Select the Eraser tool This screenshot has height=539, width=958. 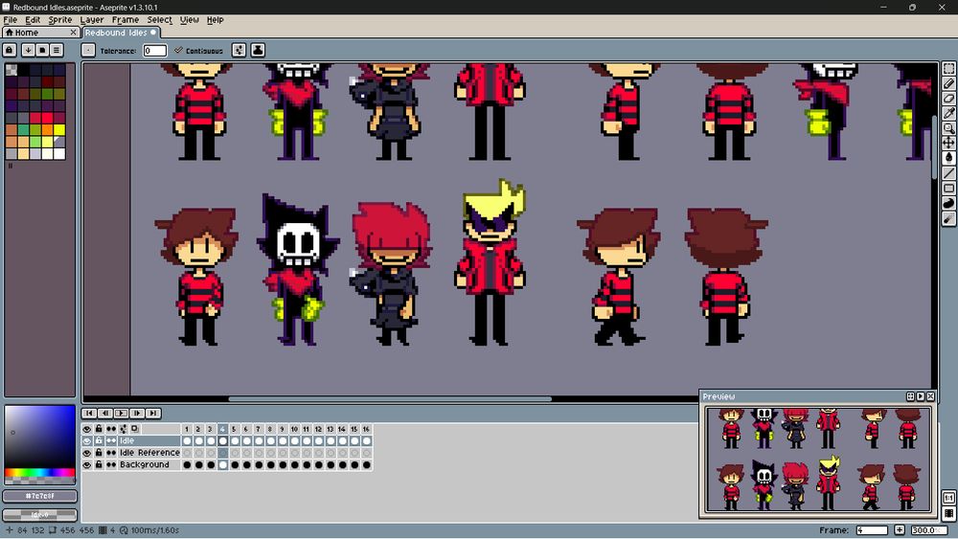click(948, 99)
